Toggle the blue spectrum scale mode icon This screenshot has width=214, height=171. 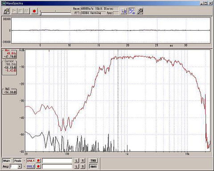pyautogui.click(x=132, y=11)
